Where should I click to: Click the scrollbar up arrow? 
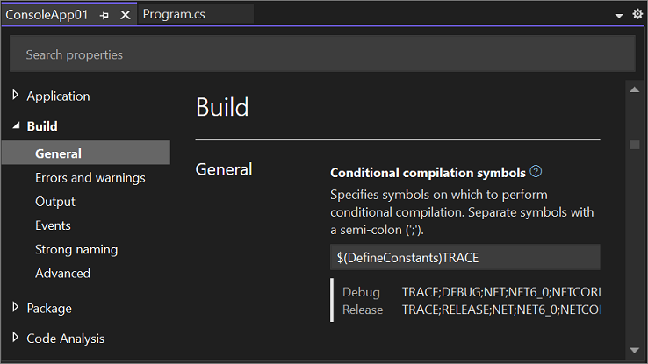(634, 89)
